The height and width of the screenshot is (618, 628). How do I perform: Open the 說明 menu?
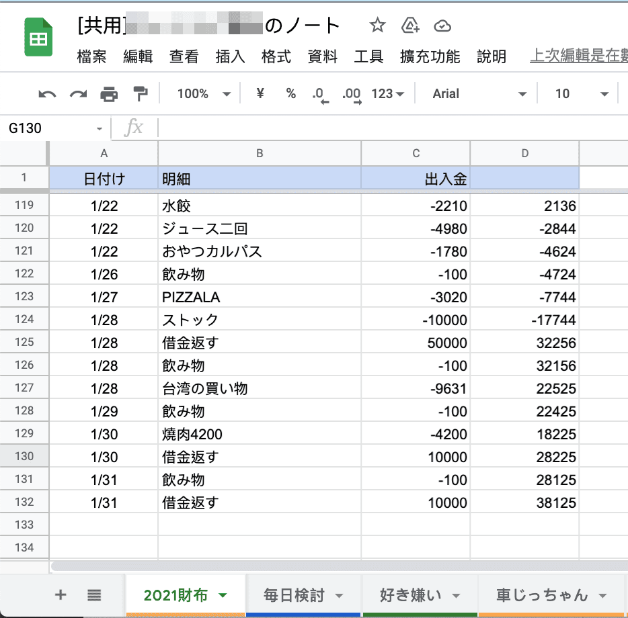click(x=492, y=56)
